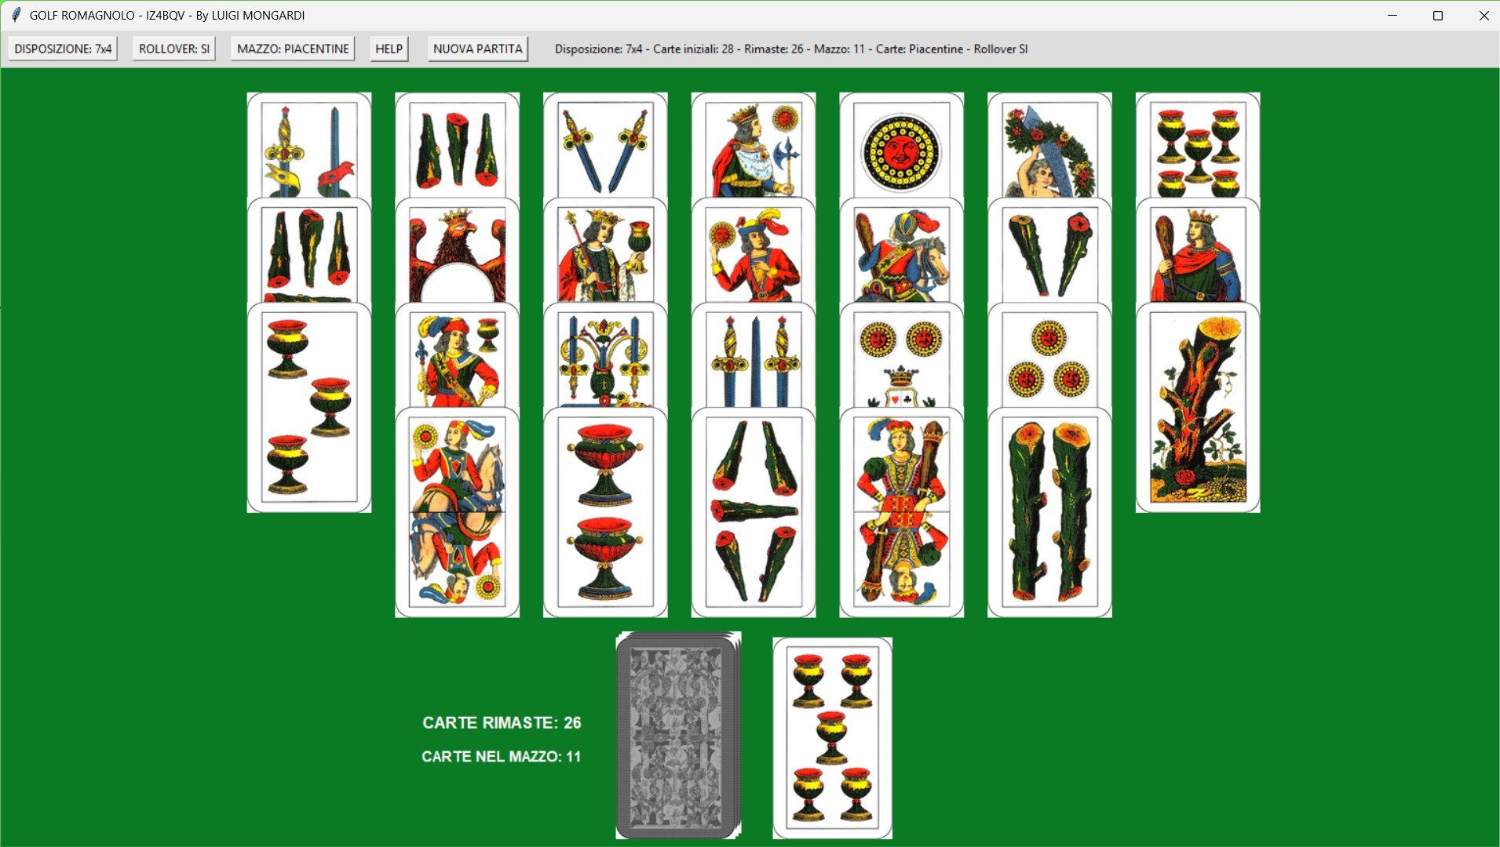Select the clubs card above the three of cups
Viewport: 1500px width, 847px height.
(x=309, y=250)
